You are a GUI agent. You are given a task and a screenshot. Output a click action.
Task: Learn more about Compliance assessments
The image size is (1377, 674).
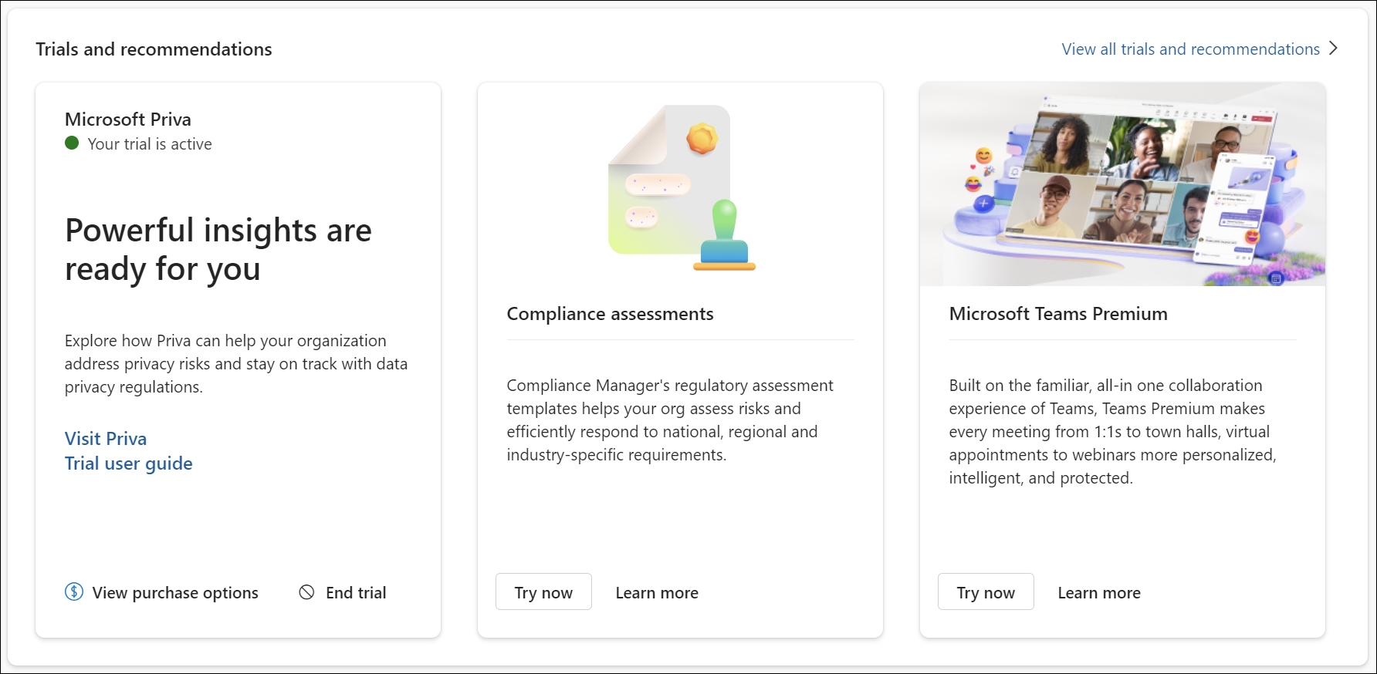pyautogui.click(x=657, y=592)
